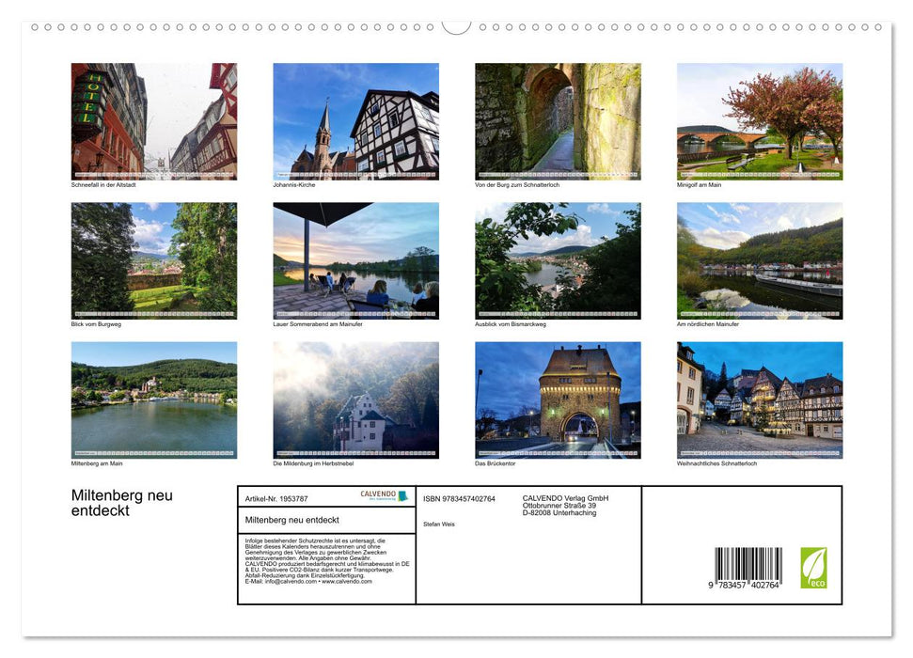This screenshot has height=658, width=913.
Task: Expand the Artikel-Nr. 1953787 field
Action: 275,498
